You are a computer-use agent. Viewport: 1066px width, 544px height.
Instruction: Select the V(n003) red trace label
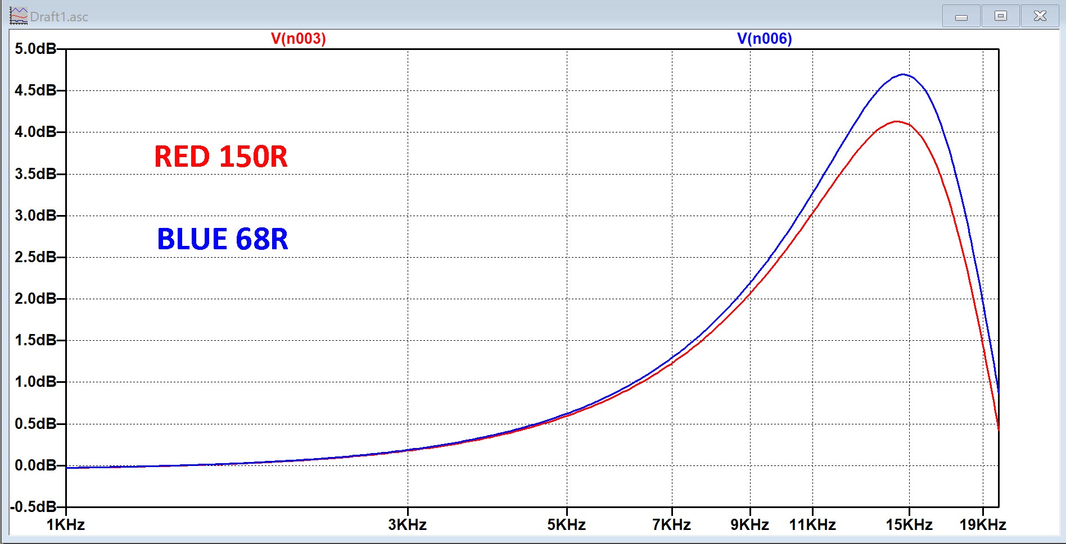pyautogui.click(x=299, y=39)
